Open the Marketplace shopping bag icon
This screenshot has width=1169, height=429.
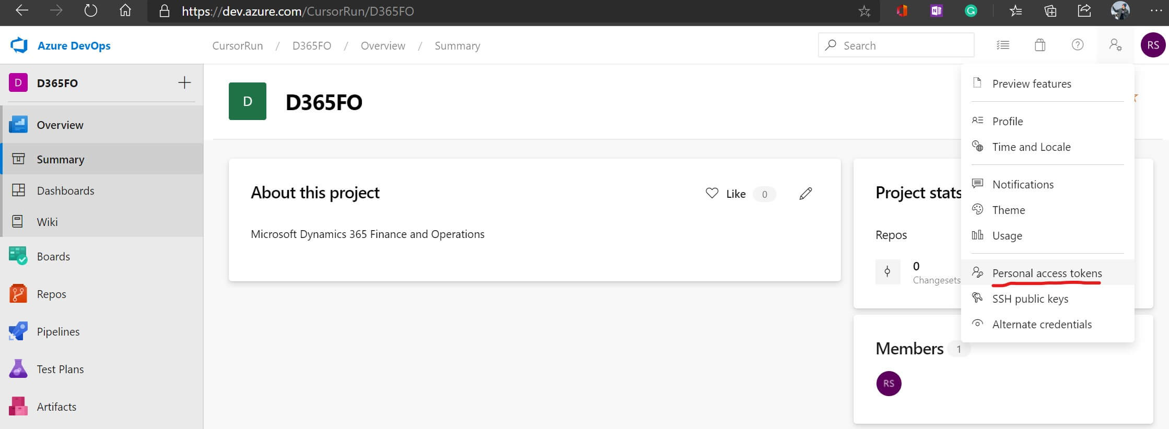(x=1040, y=45)
